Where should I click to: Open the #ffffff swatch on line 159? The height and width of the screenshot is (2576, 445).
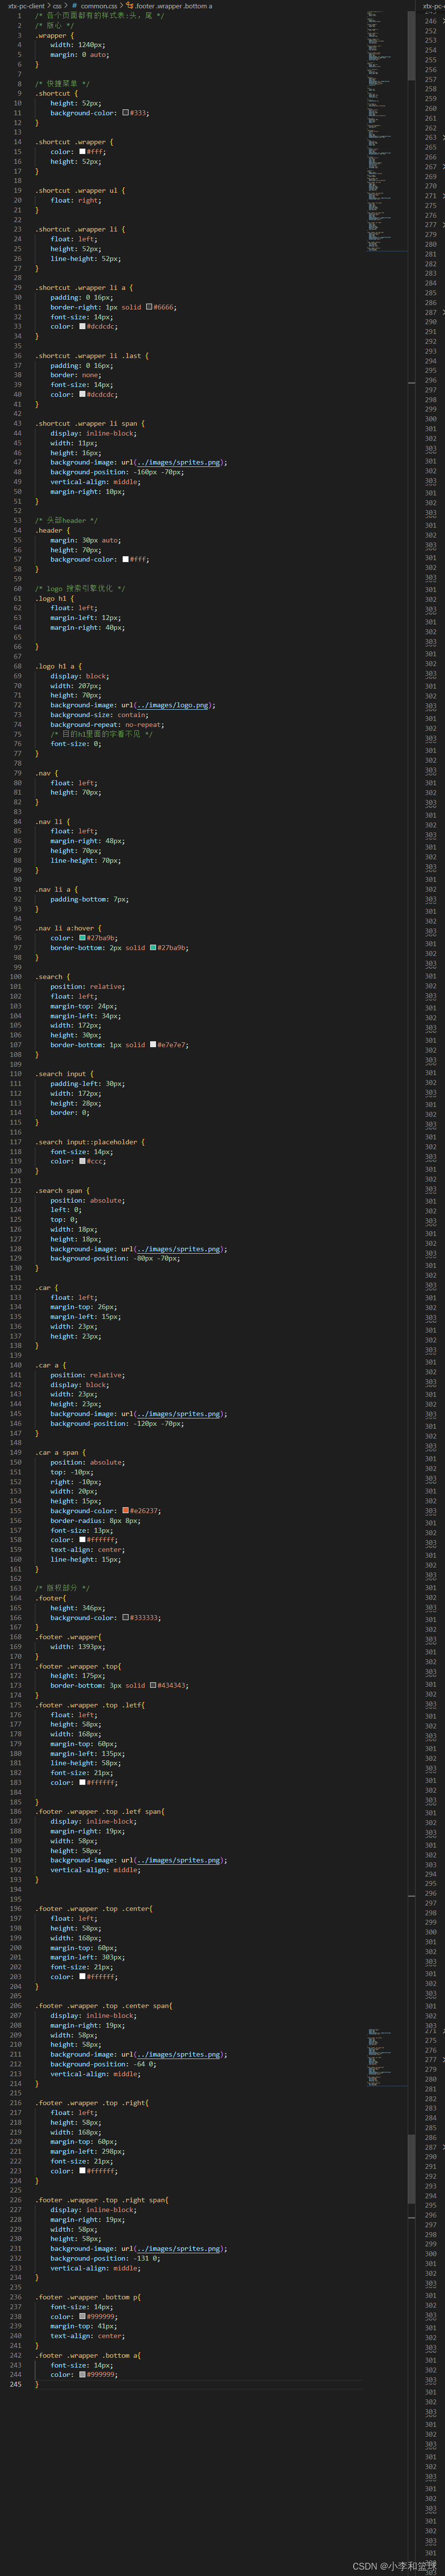pyautogui.click(x=82, y=1540)
